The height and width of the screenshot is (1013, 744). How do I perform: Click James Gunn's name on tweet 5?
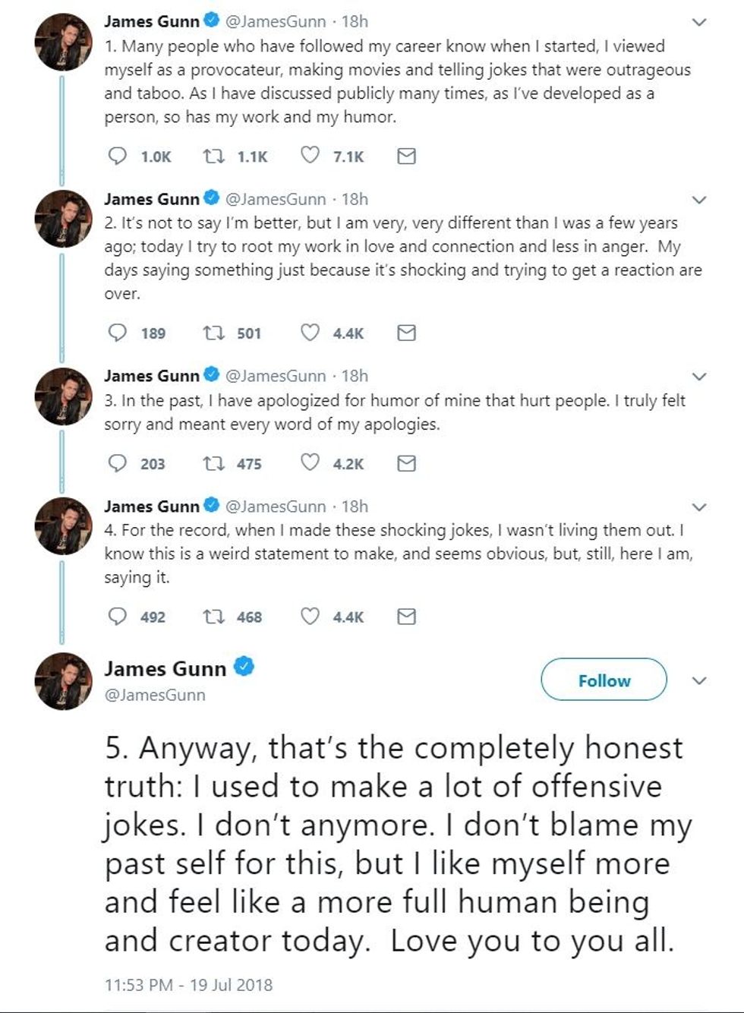pyautogui.click(x=165, y=668)
